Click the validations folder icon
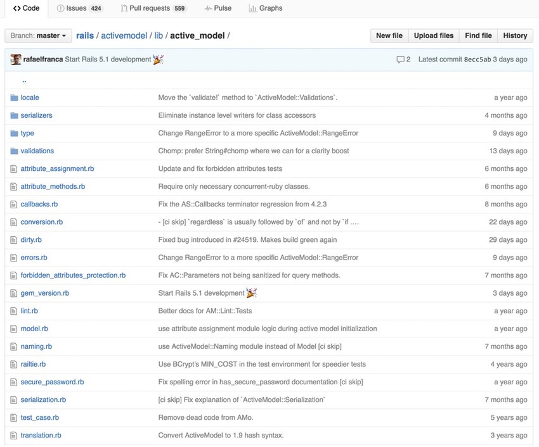Screen dimensions: 539x447 [14, 151]
